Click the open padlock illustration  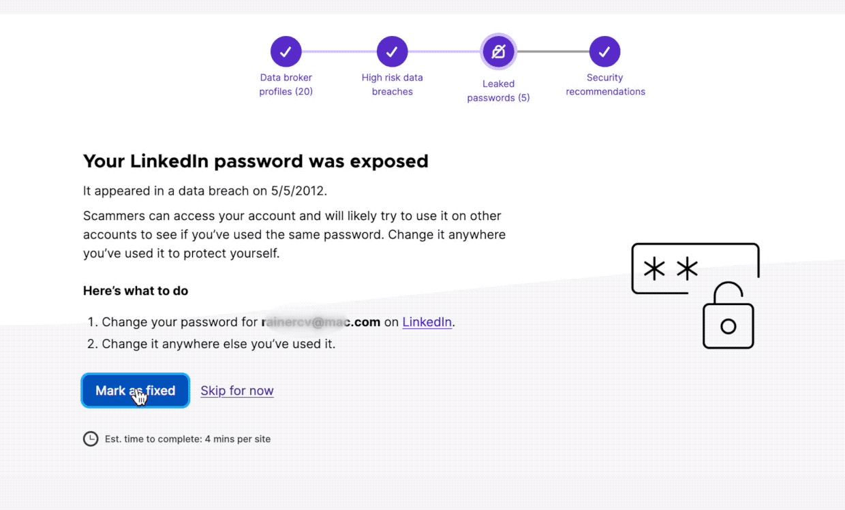pyautogui.click(x=728, y=317)
